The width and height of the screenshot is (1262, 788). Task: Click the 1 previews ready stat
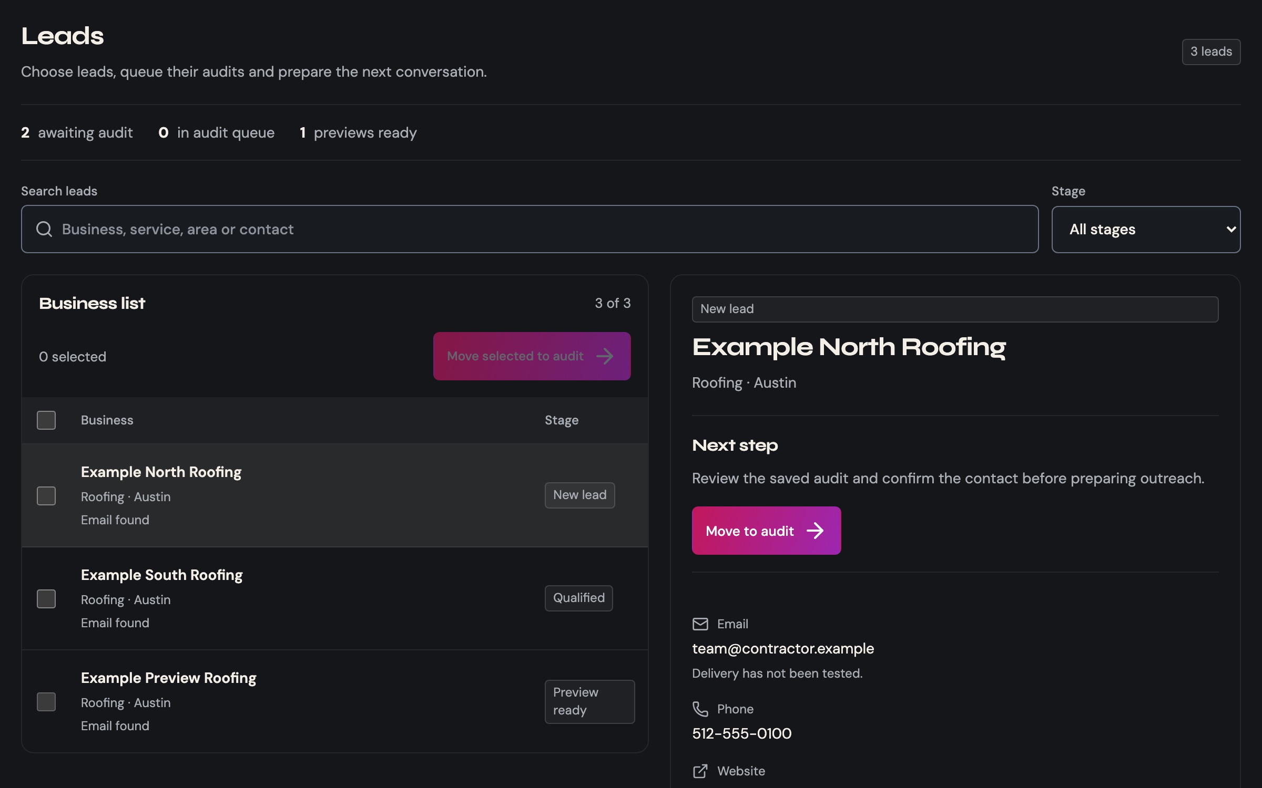point(358,132)
